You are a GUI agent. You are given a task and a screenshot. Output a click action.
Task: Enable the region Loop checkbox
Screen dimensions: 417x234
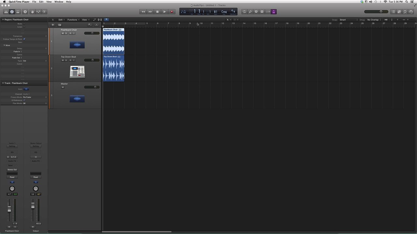24,27
